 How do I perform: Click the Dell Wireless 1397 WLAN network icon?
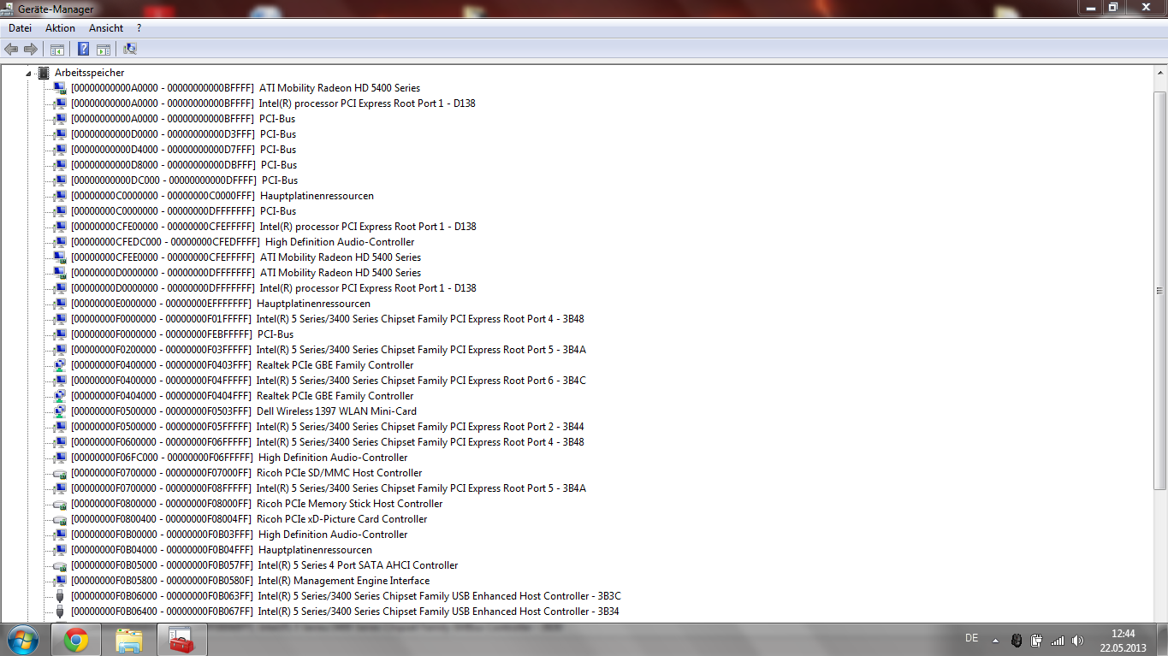(x=60, y=411)
